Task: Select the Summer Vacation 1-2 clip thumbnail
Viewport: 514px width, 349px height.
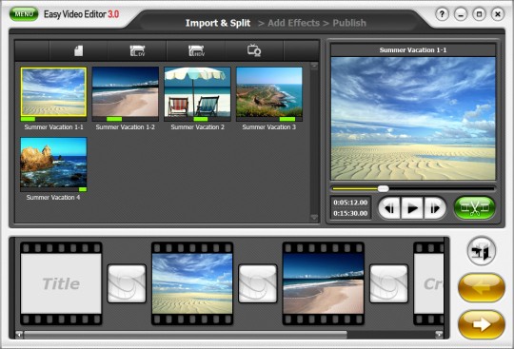Action: pyautogui.click(x=126, y=92)
